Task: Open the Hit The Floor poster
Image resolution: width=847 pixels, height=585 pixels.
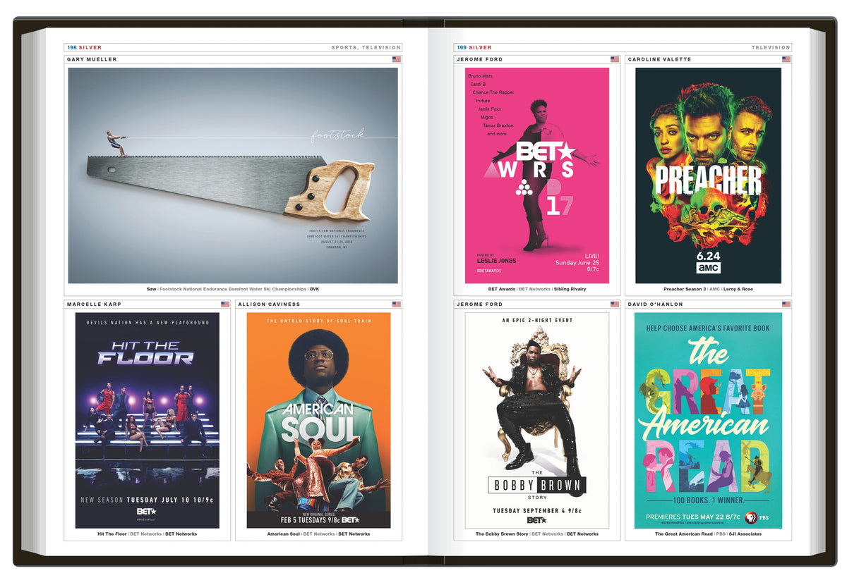Action: click(x=148, y=420)
